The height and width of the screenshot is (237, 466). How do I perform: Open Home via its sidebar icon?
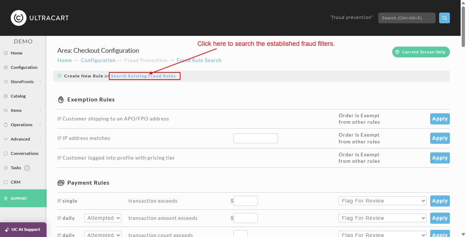[x=6, y=53]
